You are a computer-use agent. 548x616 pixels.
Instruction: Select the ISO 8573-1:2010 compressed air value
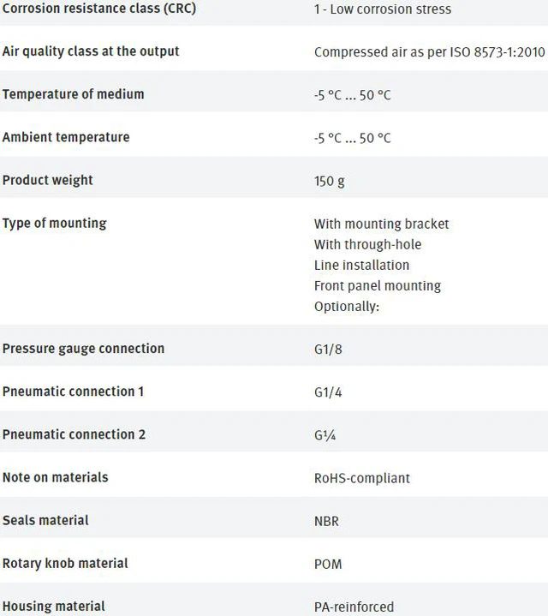click(430, 52)
